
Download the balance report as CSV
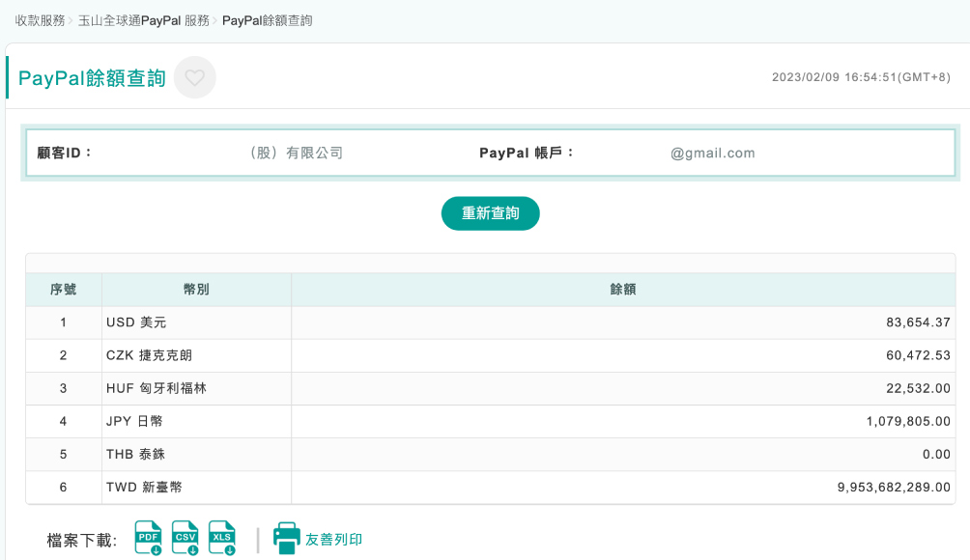click(185, 538)
